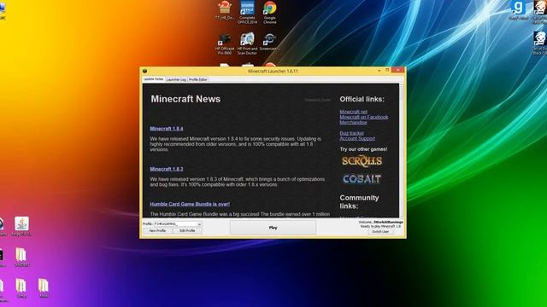Click the Cobalt game logo

pyautogui.click(x=362, y=179)
